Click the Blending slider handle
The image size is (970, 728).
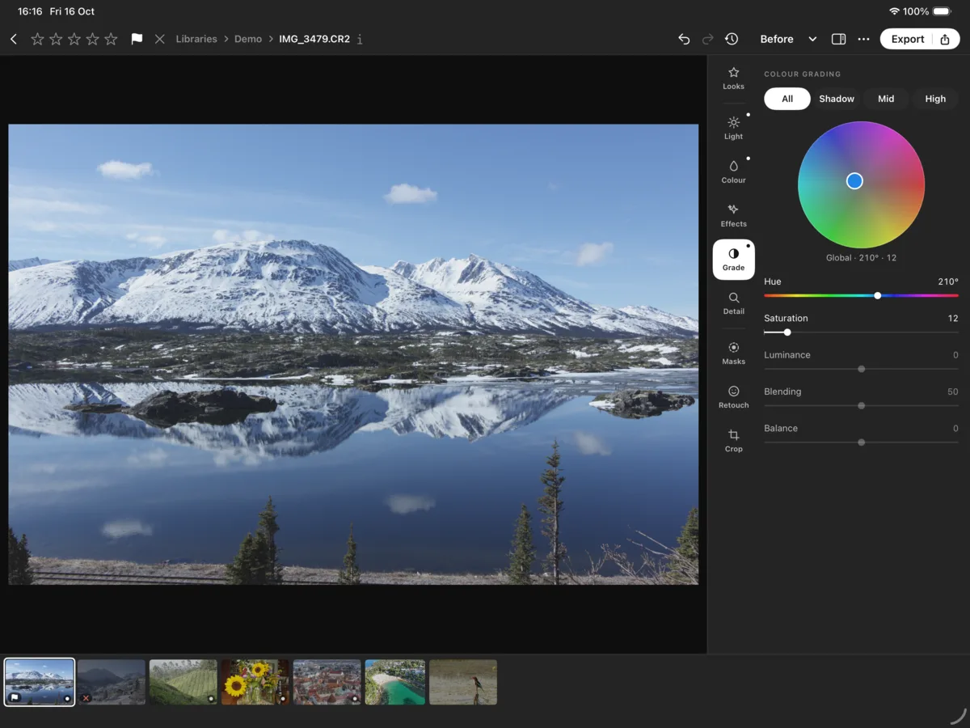pos(861,405)
